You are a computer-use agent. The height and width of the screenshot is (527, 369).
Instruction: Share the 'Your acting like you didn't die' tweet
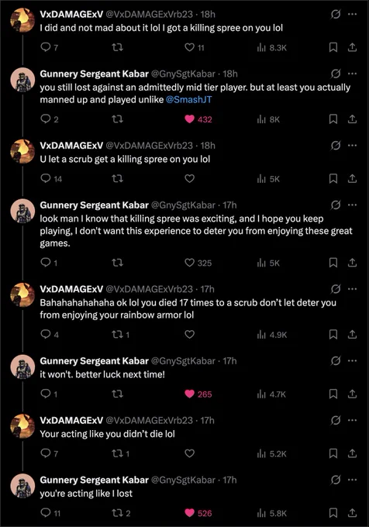click(352, 453)
